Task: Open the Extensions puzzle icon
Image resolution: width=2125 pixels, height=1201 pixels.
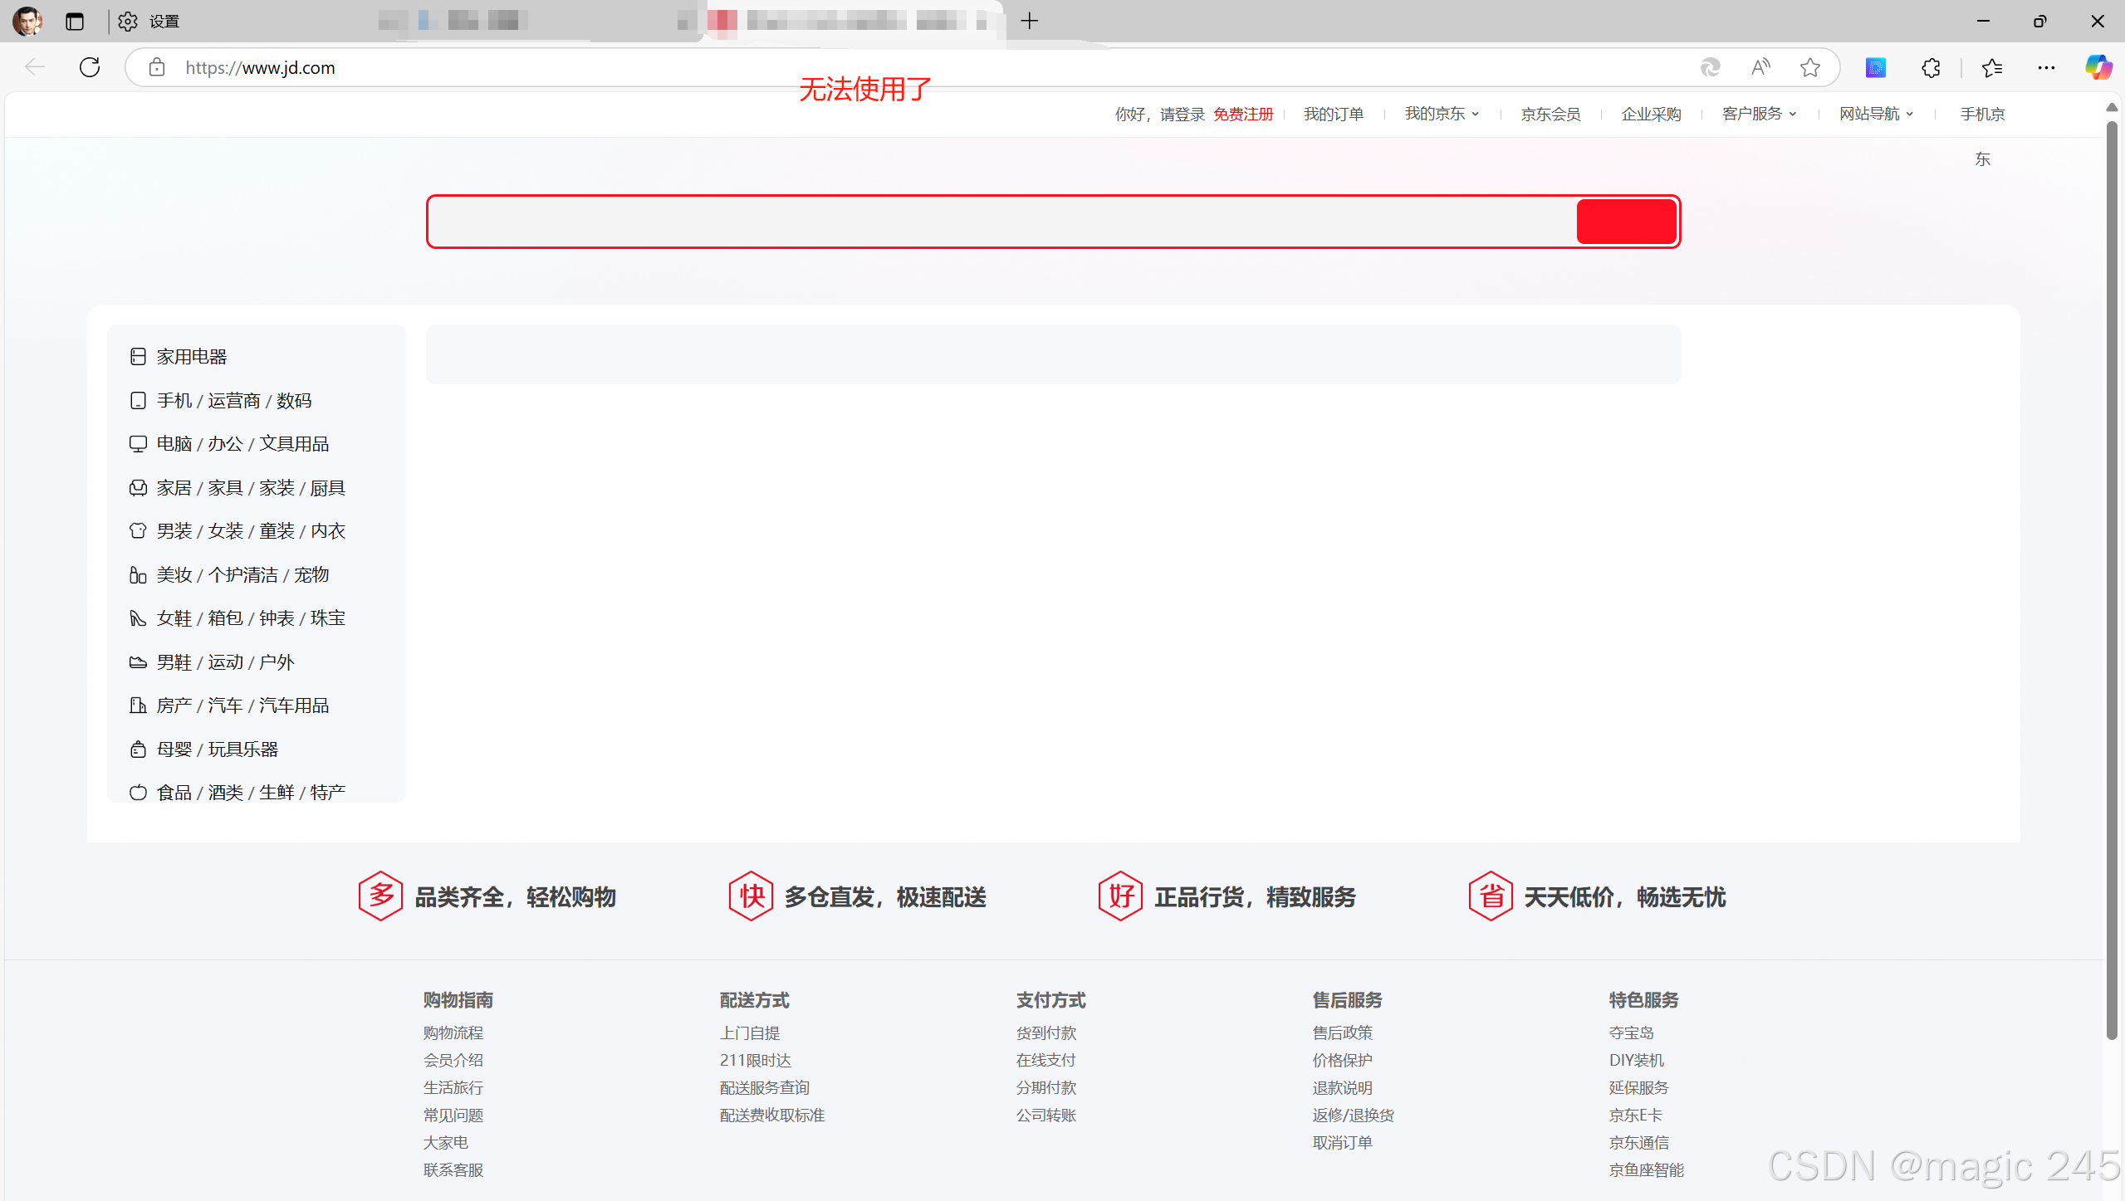Action: (x=1931, y=67)
